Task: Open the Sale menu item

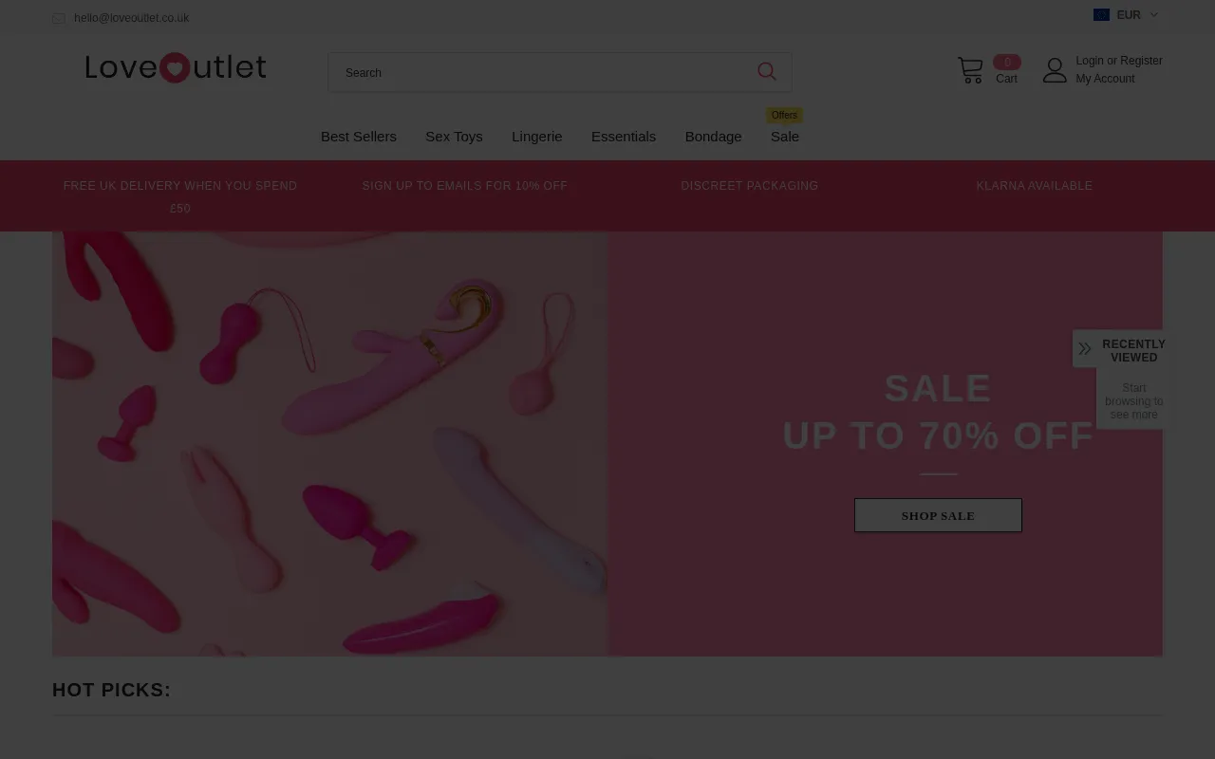Action: pos(785,137)
